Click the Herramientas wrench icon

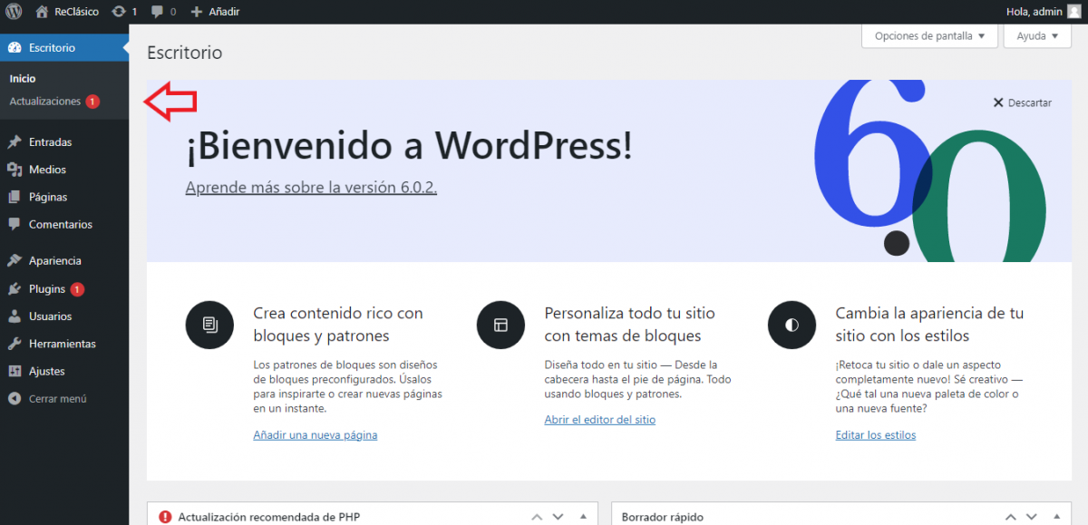click(x=15, y=345)
